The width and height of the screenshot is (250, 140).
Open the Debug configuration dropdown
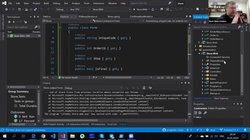tap(62, 9)
